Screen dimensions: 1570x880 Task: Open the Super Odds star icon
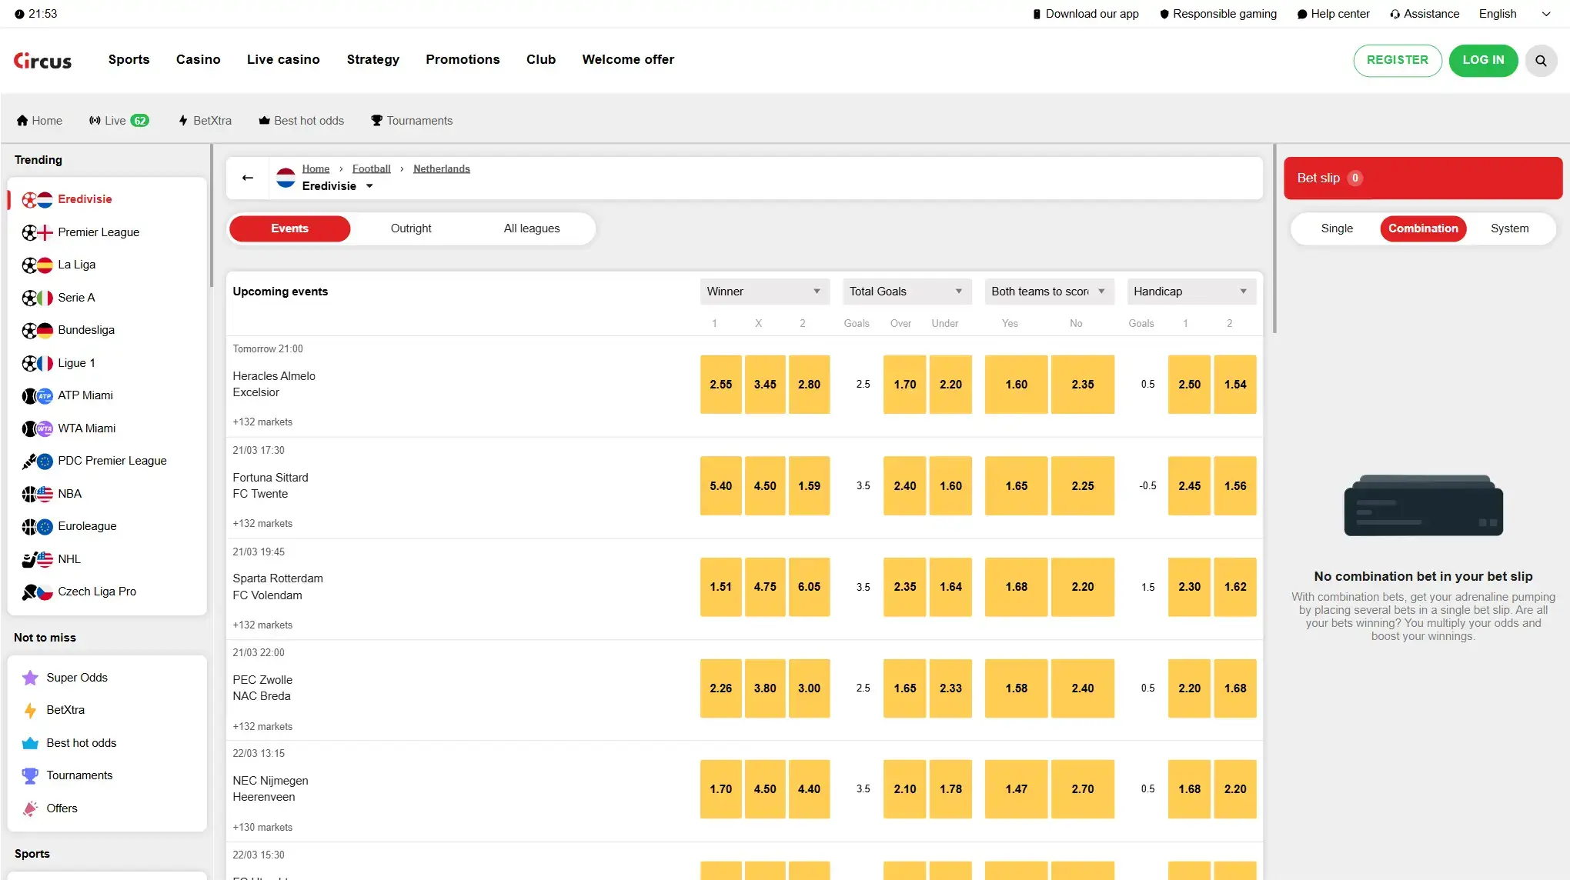pyautogui.click(x=30, y=678)
